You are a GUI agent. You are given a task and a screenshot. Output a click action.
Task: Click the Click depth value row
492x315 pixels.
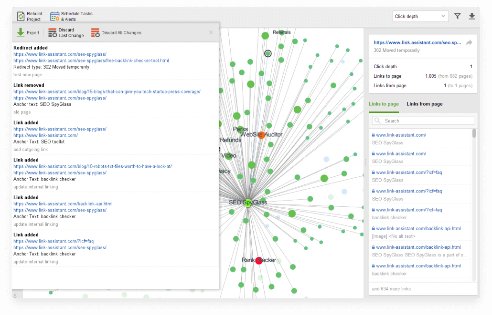pos(423,67)
